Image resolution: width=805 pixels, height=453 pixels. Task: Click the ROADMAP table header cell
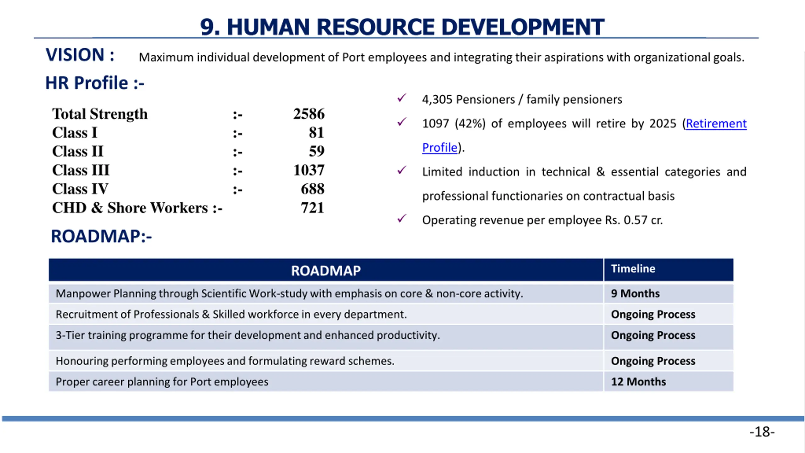[x=326, y=270]
